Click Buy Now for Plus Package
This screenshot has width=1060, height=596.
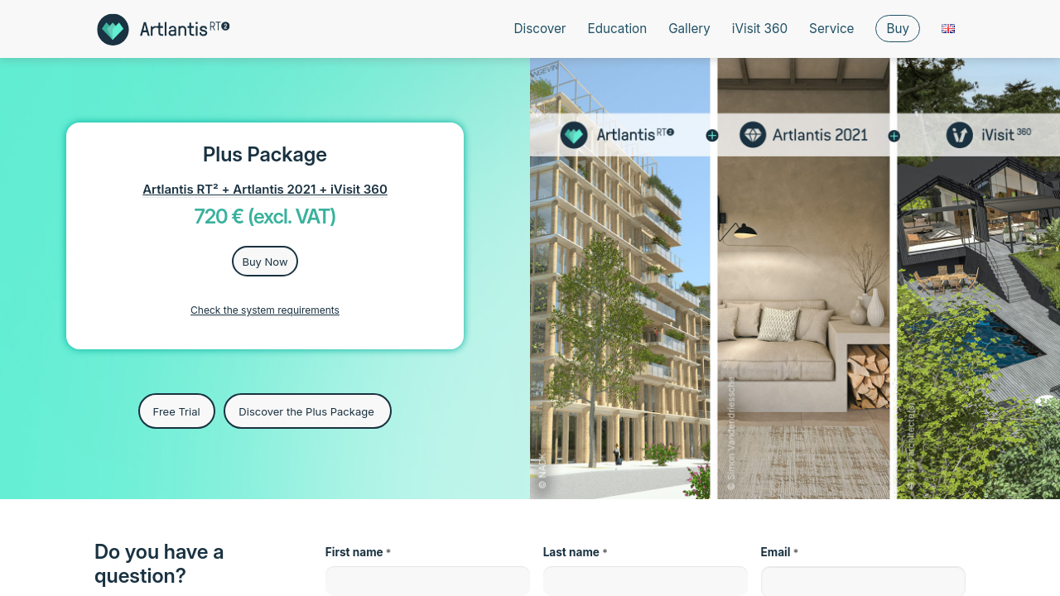click(x=265, y=262)
